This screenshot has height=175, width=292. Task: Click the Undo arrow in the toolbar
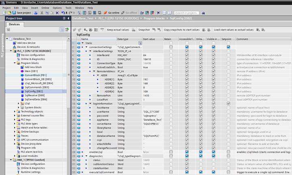63,13
